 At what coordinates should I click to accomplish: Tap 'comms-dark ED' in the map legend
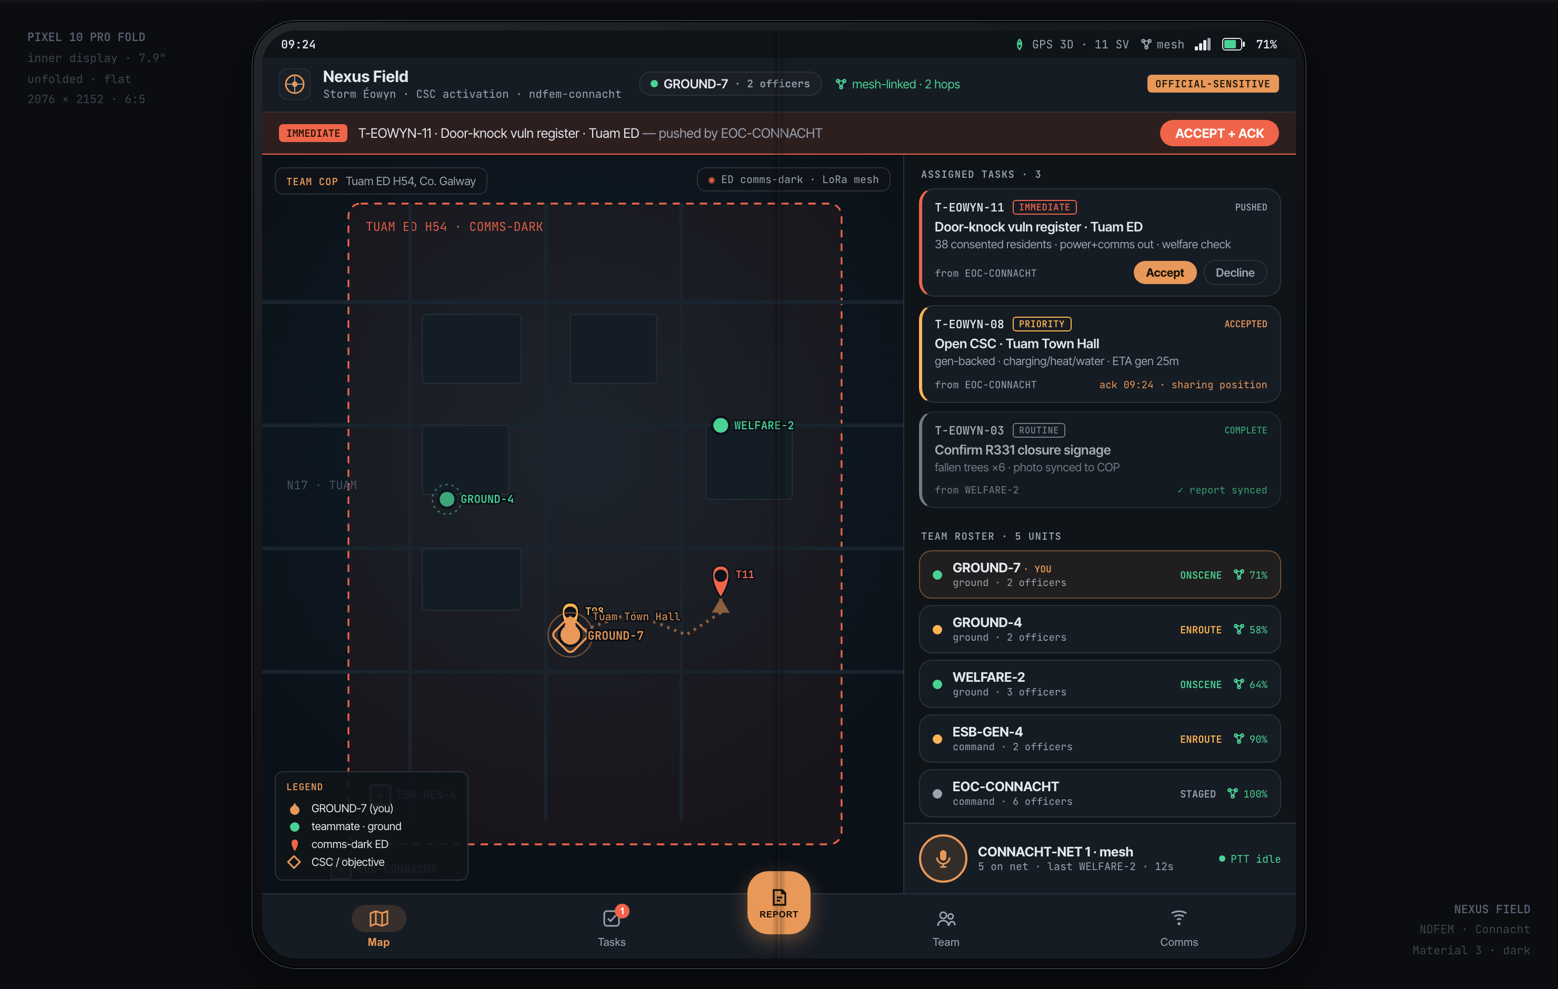click(349, 844)
